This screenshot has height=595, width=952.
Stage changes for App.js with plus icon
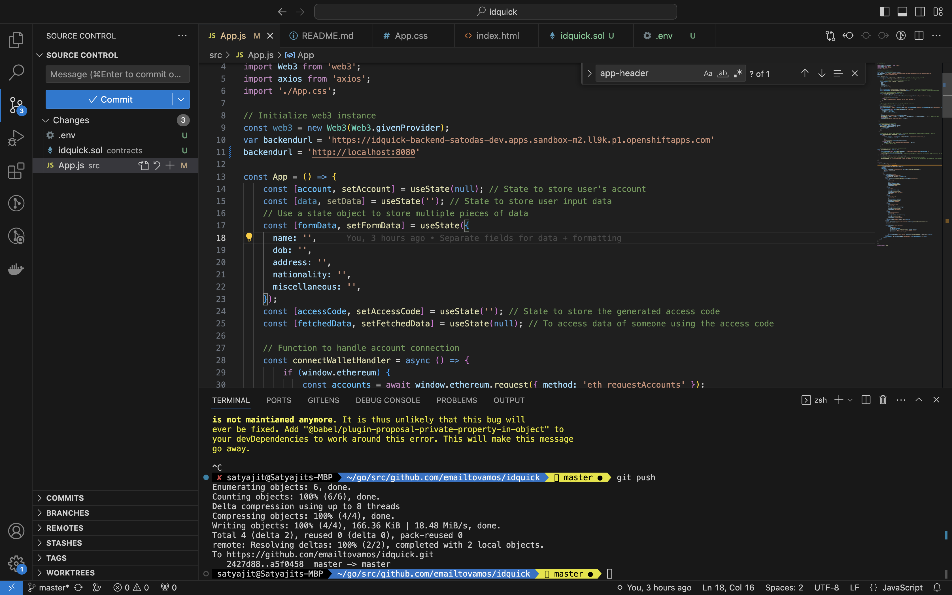coord(170,166)
